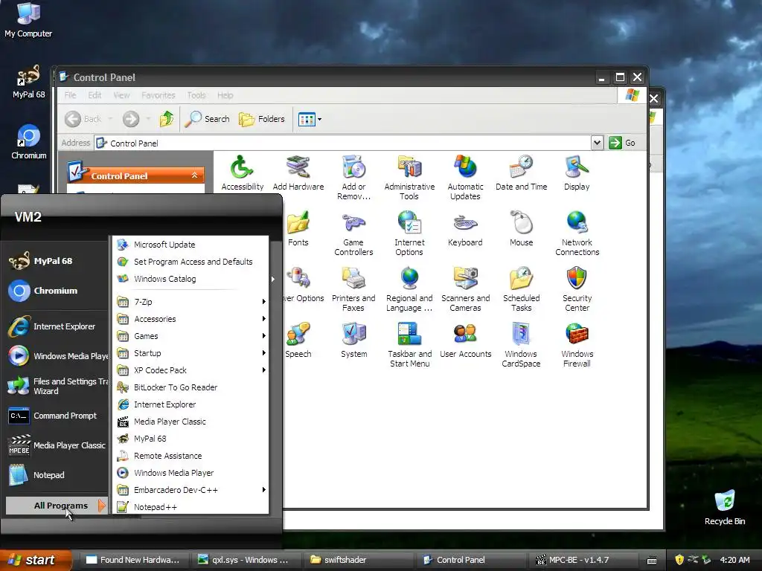The height and width of the screenshot is (571, 762).
Task: Open the Fonts folder icon
Action: pos(298,229)
